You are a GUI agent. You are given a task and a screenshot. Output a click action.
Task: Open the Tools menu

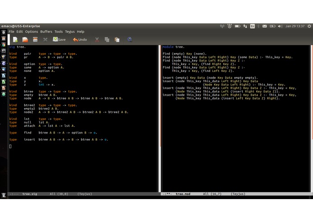tap(59, 31)
